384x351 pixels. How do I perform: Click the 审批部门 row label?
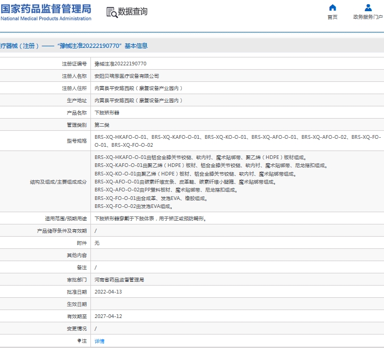[x=77, y=280]
